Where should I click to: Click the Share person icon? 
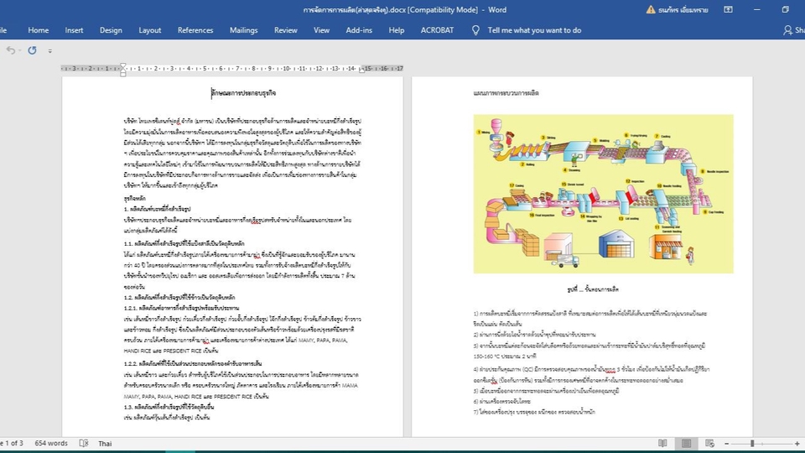pos(787,30)
